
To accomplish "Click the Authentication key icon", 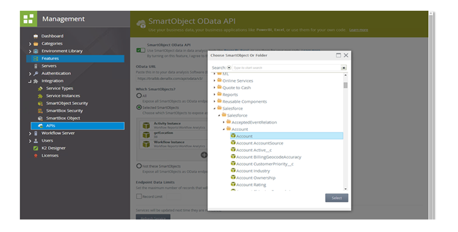I will click(36, 74).
